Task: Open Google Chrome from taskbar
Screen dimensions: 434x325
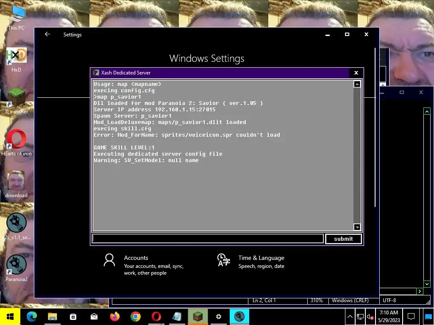Action: coord(135,317)
